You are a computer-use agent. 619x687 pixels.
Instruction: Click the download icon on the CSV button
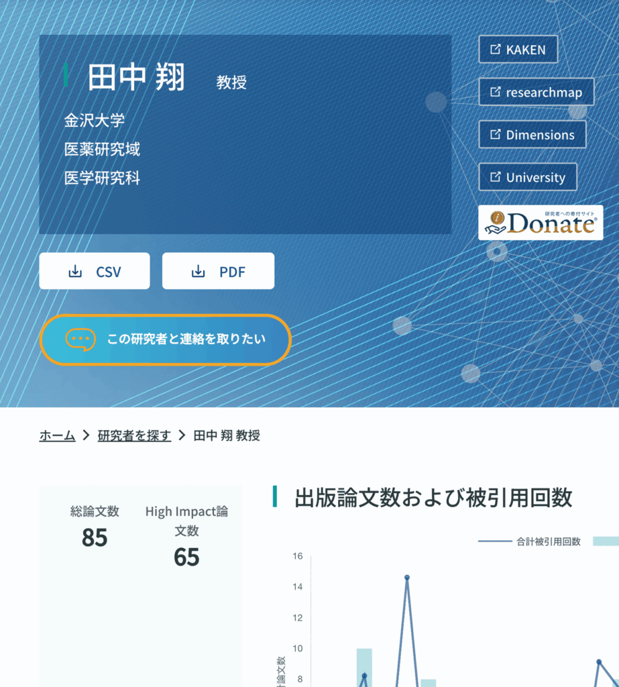coord(75,272)
